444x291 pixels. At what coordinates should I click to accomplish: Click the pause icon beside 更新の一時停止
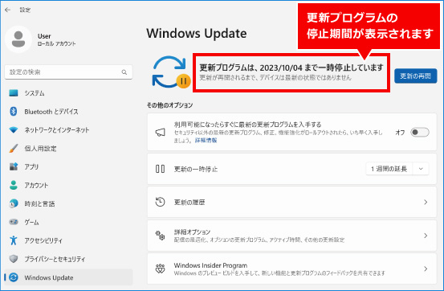tap(160, 169)
